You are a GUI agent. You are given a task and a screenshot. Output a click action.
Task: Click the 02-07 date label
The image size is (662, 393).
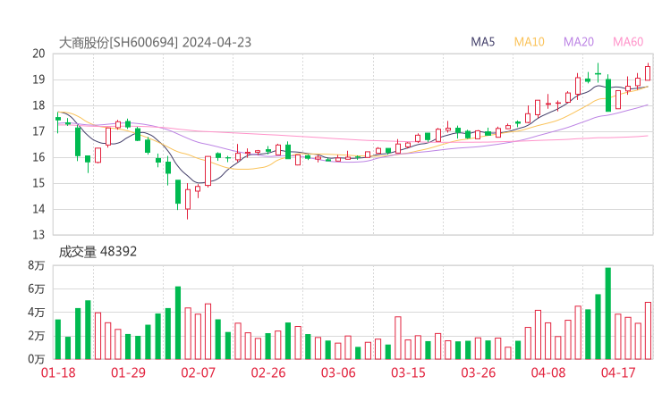click(198, 372)
